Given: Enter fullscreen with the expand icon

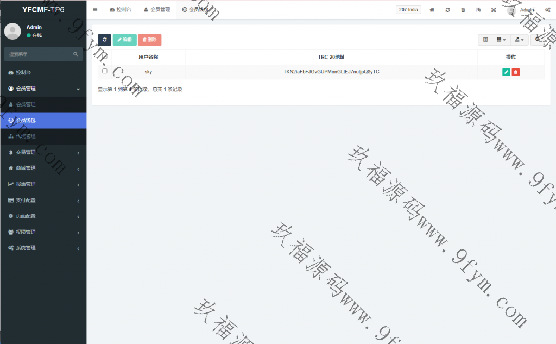Looking at the screenshot, I should pos(494,10).
